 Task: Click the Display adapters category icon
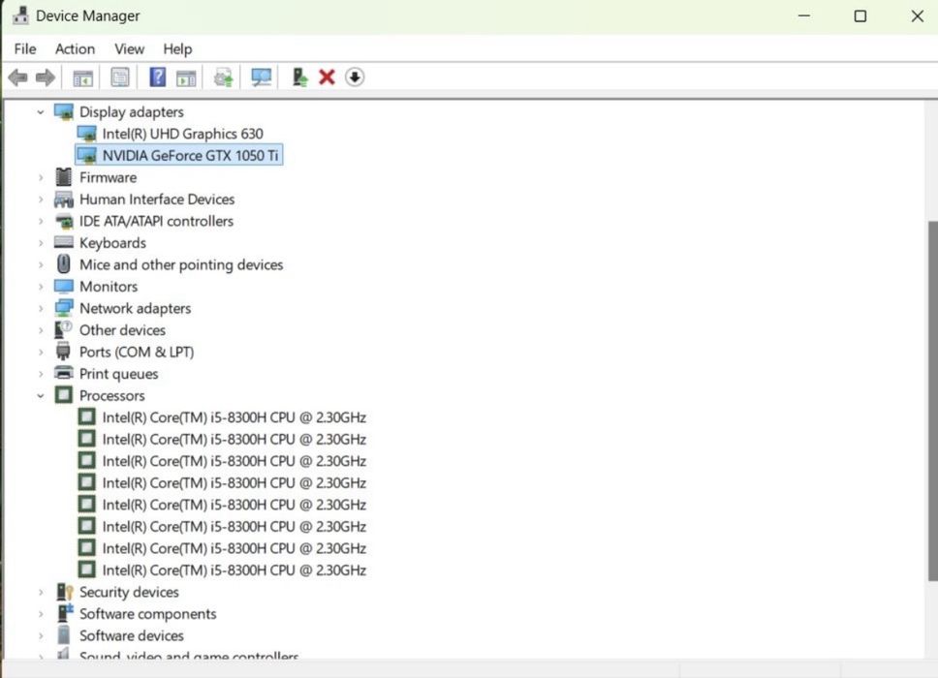coord(63,111)
